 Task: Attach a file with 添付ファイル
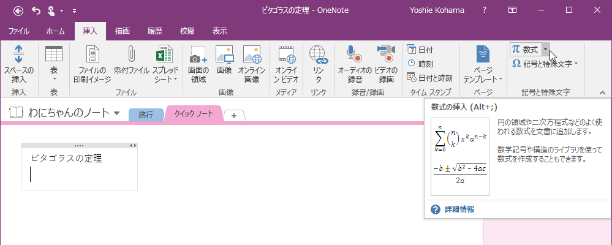click(132, 61)
